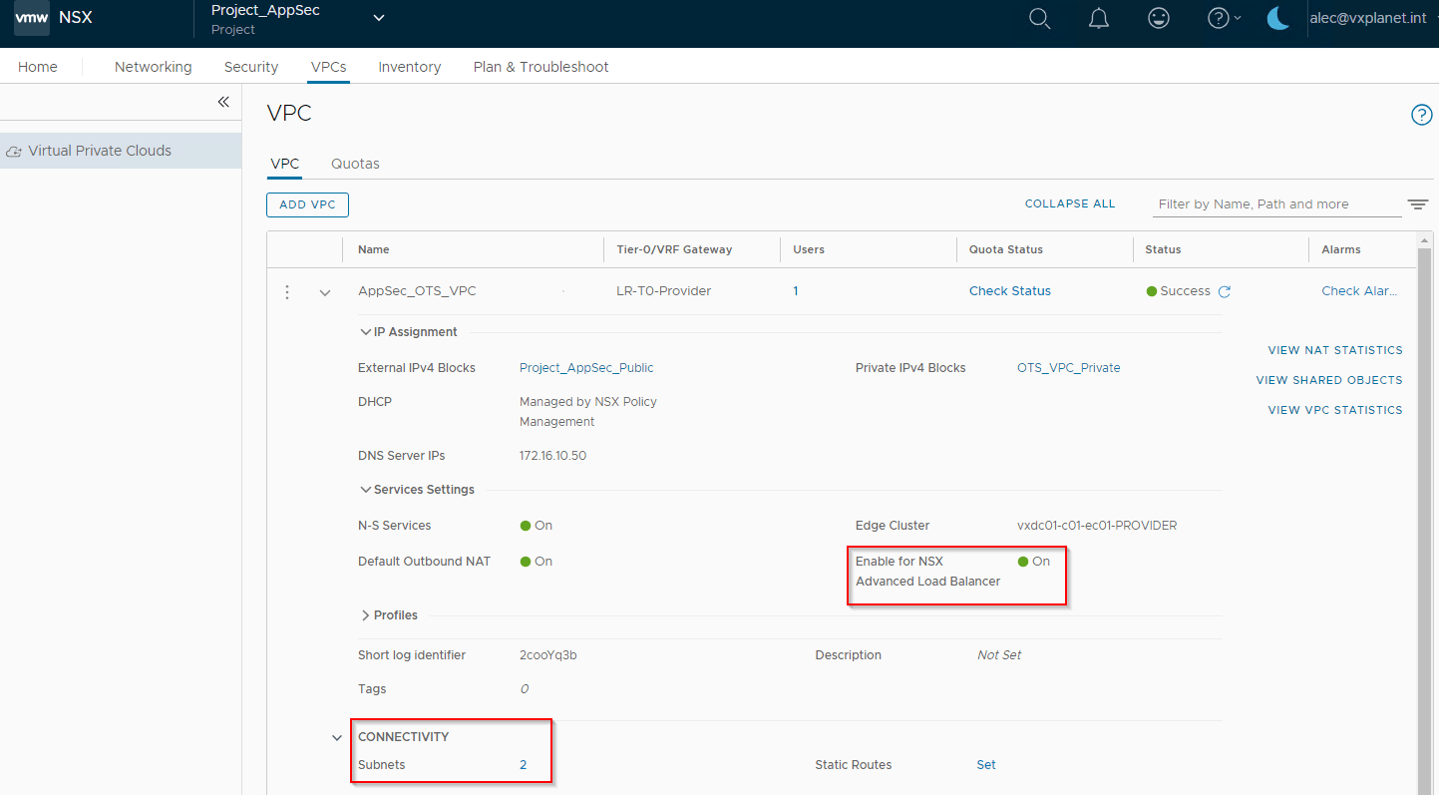Select Virtual Private Clouds in sidebar
This screenshot has height=795, width=1439.
click(121, 151)
